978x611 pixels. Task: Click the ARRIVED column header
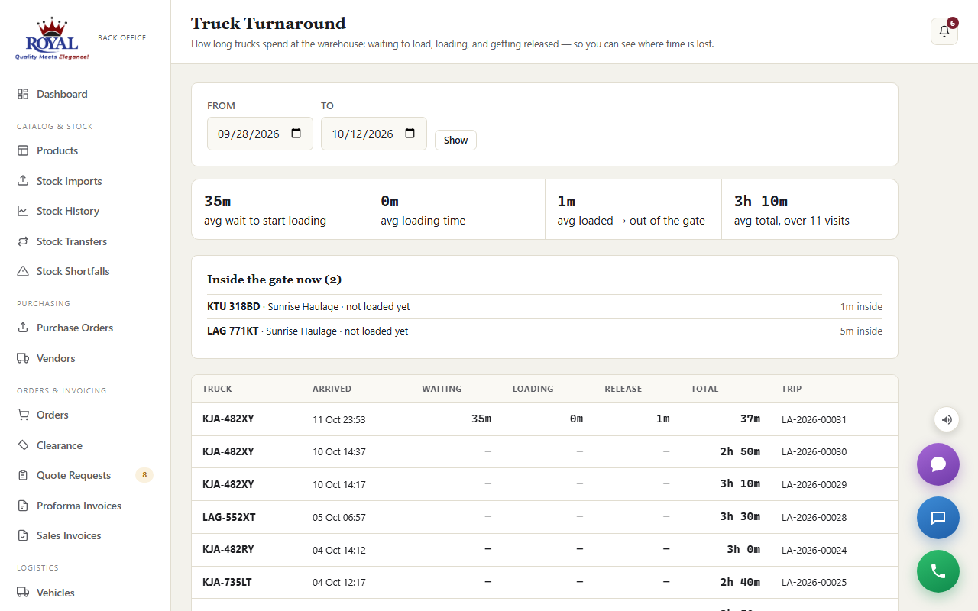(332, 389)
